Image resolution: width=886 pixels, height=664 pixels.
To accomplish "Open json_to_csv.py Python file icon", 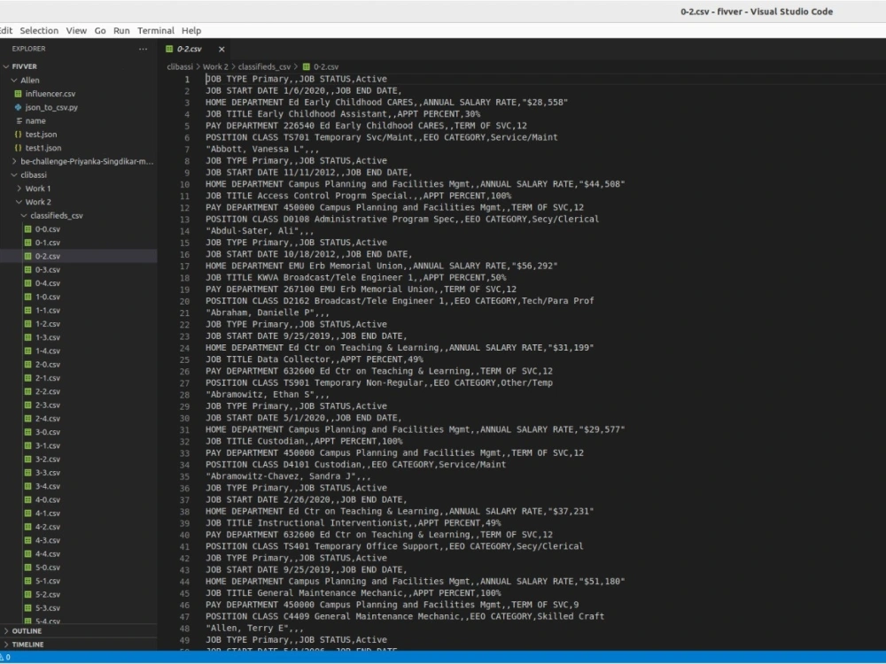I will pyautogui.click(x=18, y=107).
